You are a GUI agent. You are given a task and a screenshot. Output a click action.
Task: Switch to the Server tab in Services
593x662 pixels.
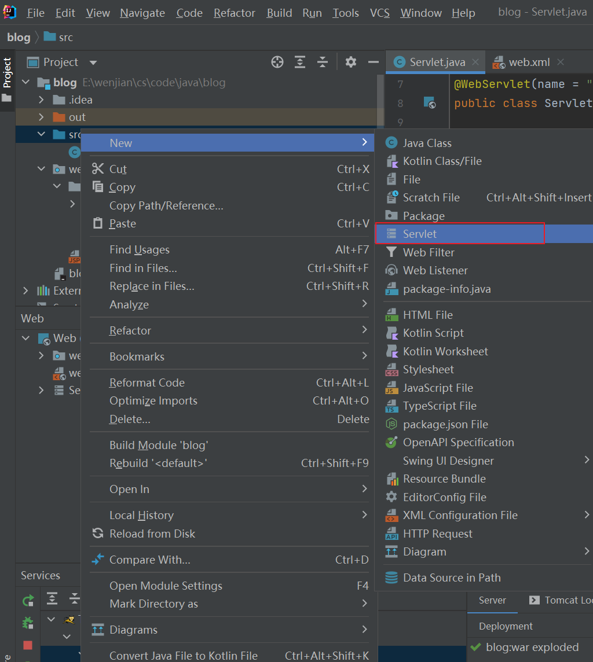(x=492, y=600)
